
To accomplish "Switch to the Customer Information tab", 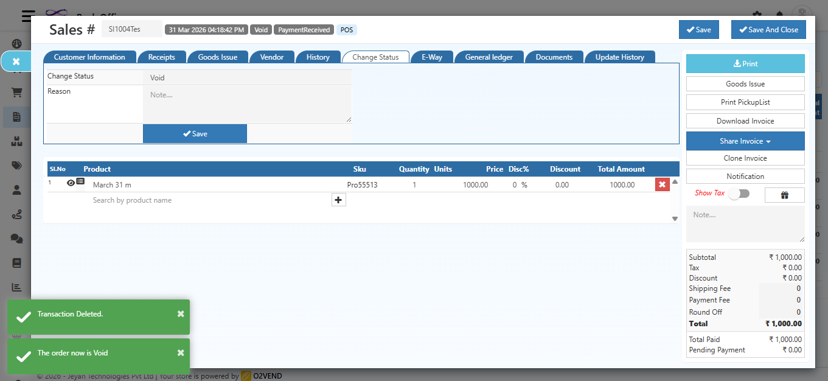I will [89, 57].
